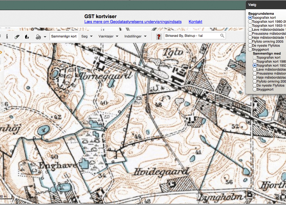The image size is (286, 205).
Task: Open 'Læs mere om Geodatastyrelsens undervisningsindsats' link
Action: pos(133,22)
